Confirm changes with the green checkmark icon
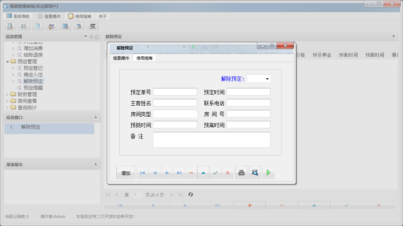403x226 pixels. 215,172
